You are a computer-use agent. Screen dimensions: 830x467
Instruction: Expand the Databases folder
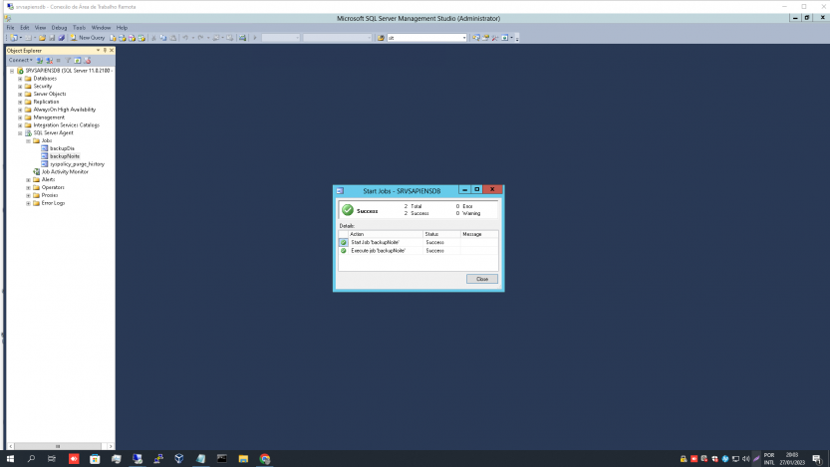pos(20,79)
